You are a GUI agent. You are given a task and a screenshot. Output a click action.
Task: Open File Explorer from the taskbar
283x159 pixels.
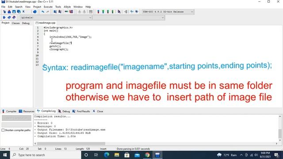[117, 155]
